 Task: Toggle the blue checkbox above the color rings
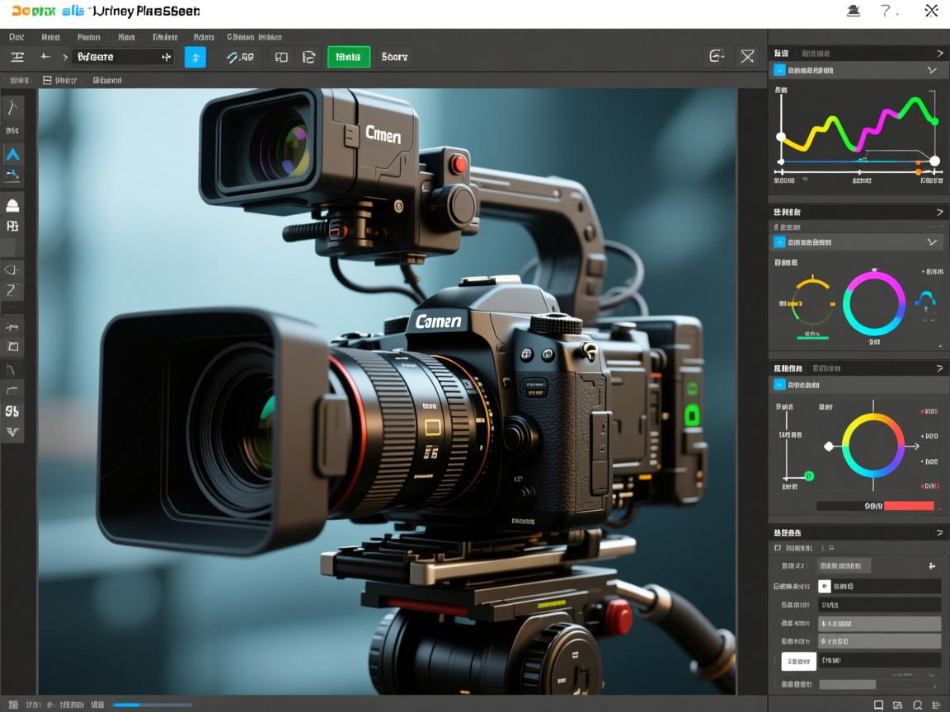(x=779, y=242)
